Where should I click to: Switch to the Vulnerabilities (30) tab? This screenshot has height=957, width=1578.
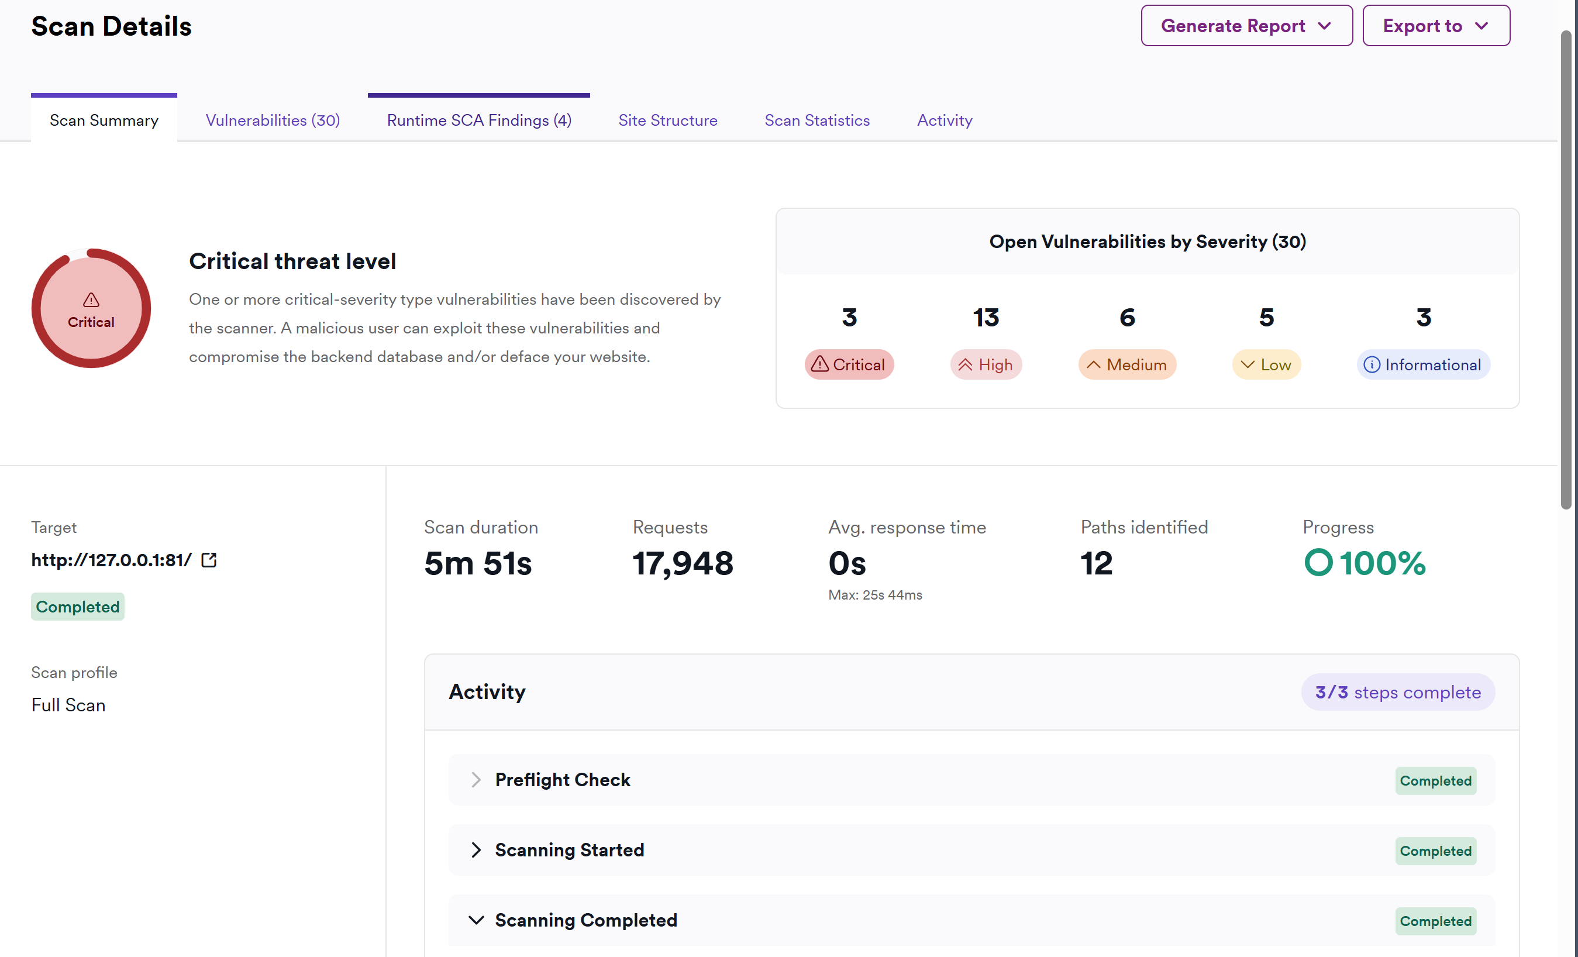click(x=272, y=121)
